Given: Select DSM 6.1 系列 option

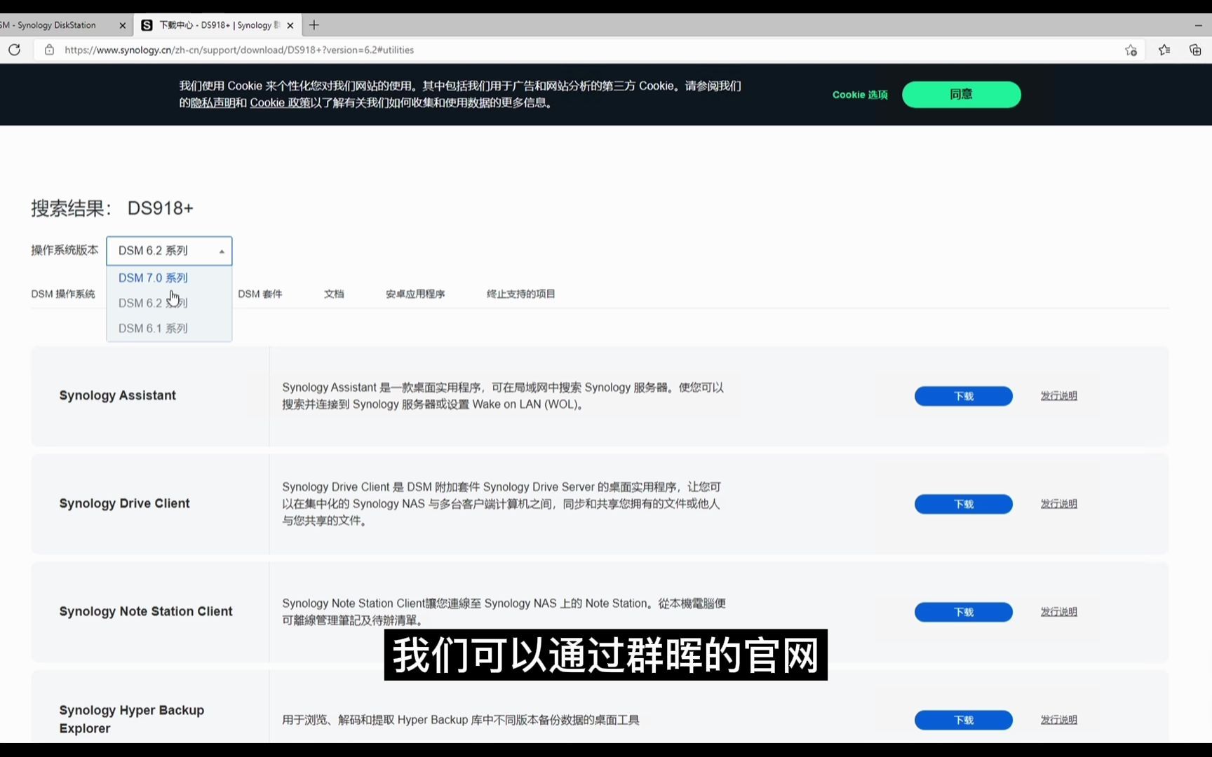Looking at the screenshot, I should [x=169, y=329].
